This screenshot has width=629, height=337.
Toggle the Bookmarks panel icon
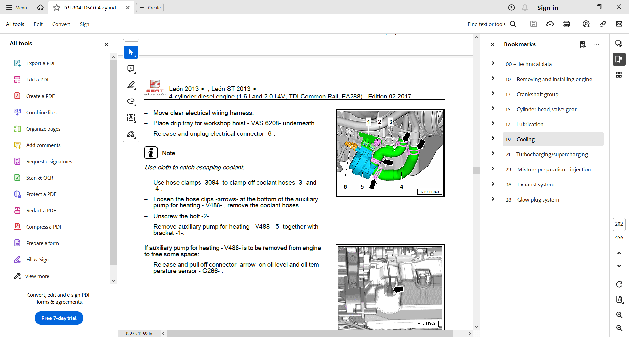pyautogui.click(x=619, y=59)
